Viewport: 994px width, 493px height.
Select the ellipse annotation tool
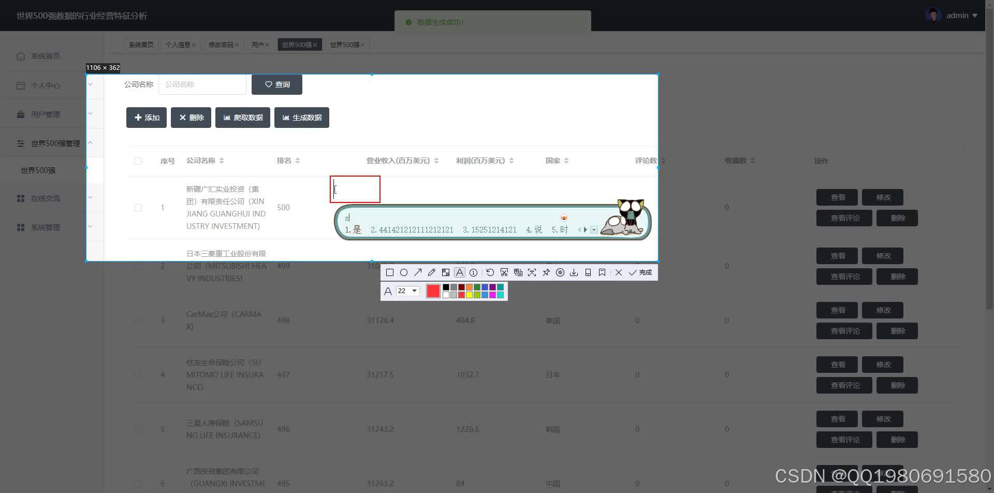click(x=404, y=272)
